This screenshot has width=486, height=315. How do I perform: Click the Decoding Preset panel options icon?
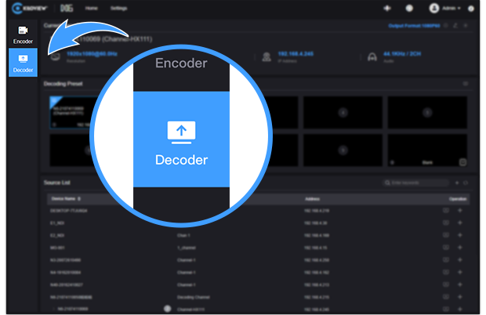click(x=466, y=84)
